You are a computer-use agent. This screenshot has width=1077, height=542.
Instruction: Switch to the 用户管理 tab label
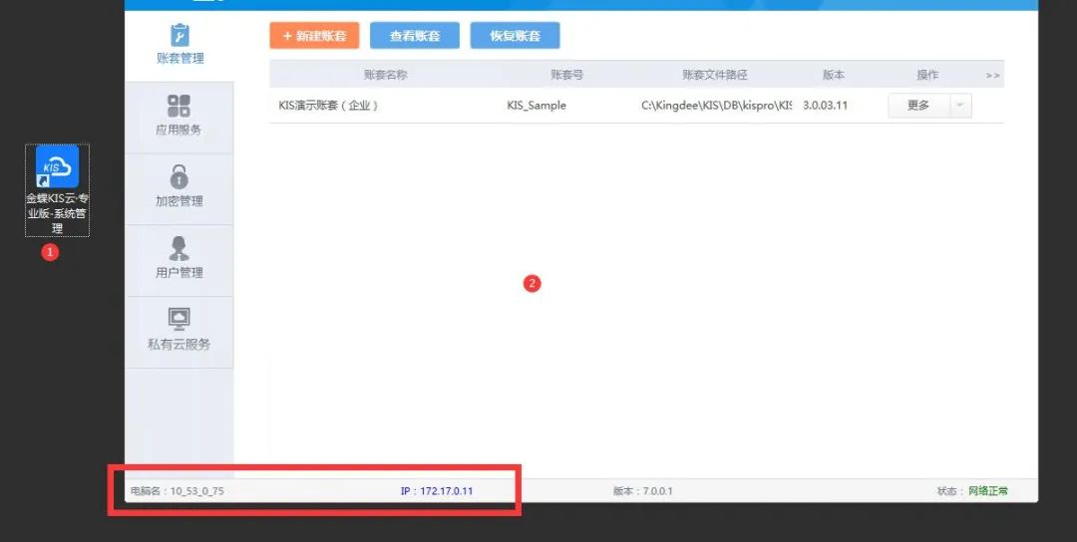click(x=179, y=272)
